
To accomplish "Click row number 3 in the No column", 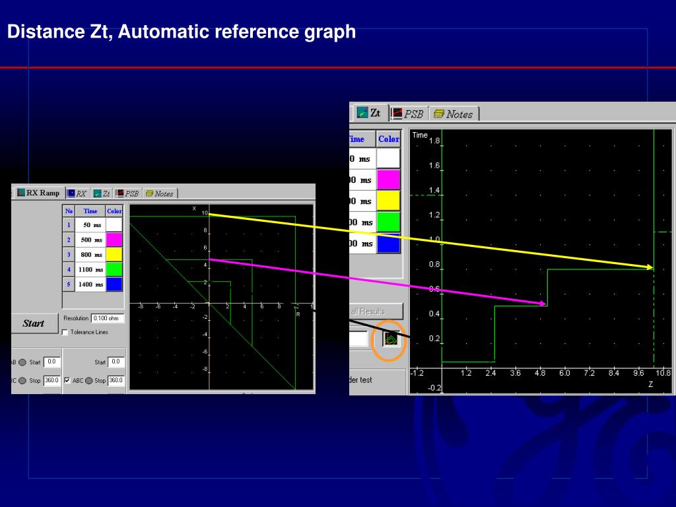I will tap(69, 254).
